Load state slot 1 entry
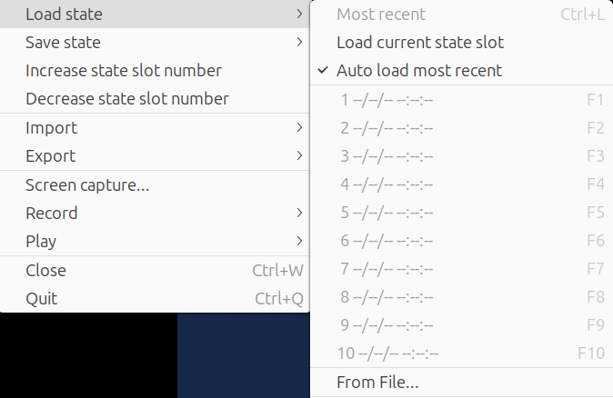 (x=461, y=100)
